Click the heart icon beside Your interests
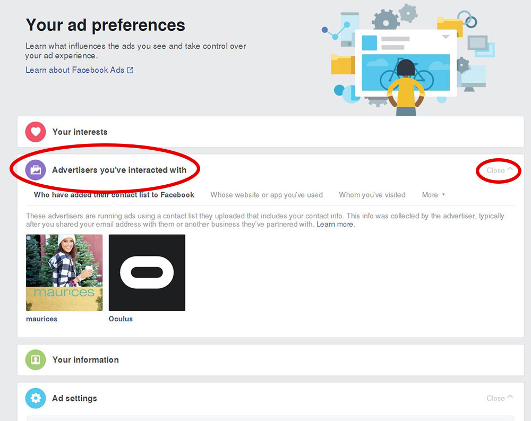Screen dimensions: 531x421 click(x=36, y=132)
